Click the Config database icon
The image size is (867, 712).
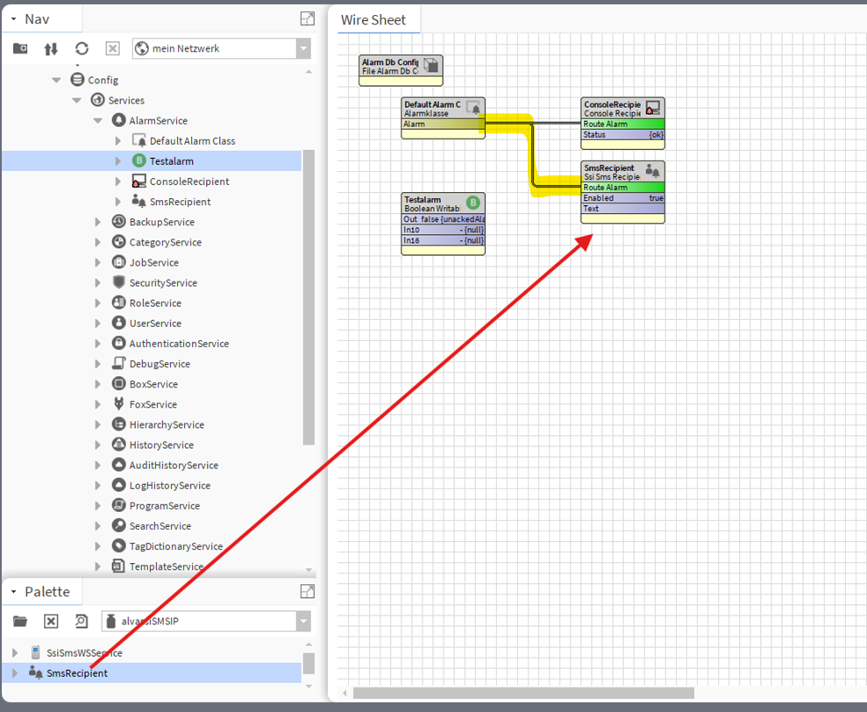pos(77,80)
